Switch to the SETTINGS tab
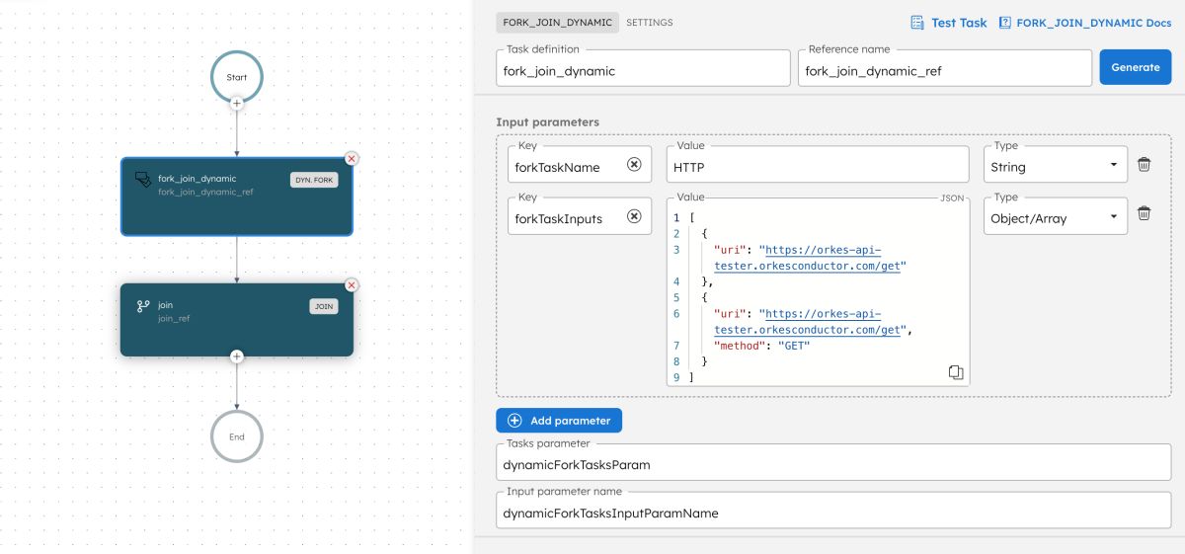 650,23
